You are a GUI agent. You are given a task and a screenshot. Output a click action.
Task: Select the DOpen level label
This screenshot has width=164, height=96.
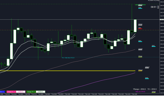[140, 70]
